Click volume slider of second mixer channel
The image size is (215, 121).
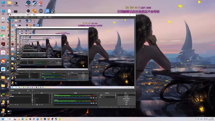73,103
